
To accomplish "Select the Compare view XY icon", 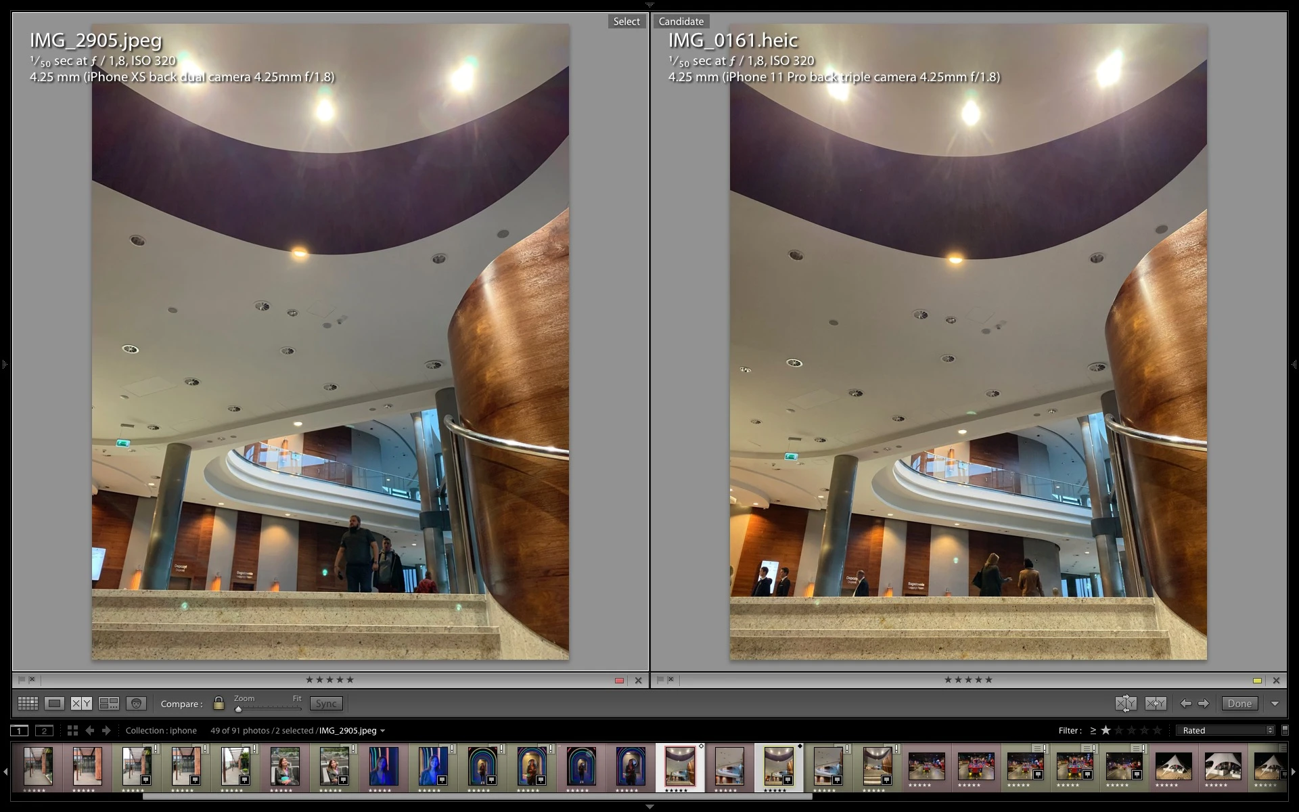I will [x=81, y=704].
